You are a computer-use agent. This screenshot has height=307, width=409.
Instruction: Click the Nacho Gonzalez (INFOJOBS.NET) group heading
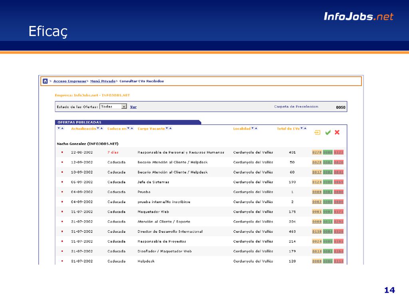[87, 144]
